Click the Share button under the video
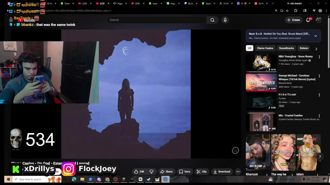330x185 pixels. coord(166,172)
